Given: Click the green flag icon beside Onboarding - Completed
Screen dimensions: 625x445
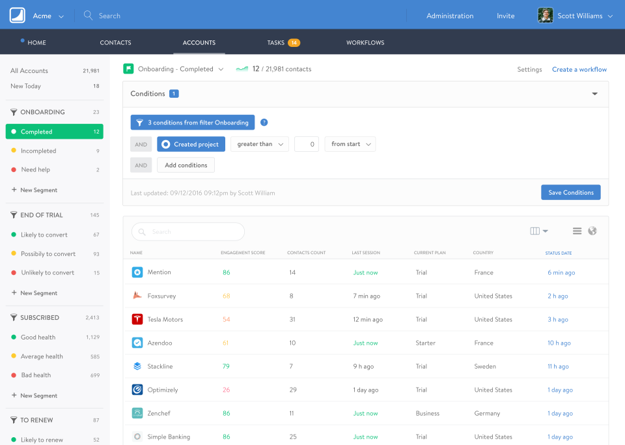Looking at the screenshot, I should click(128, 69).
